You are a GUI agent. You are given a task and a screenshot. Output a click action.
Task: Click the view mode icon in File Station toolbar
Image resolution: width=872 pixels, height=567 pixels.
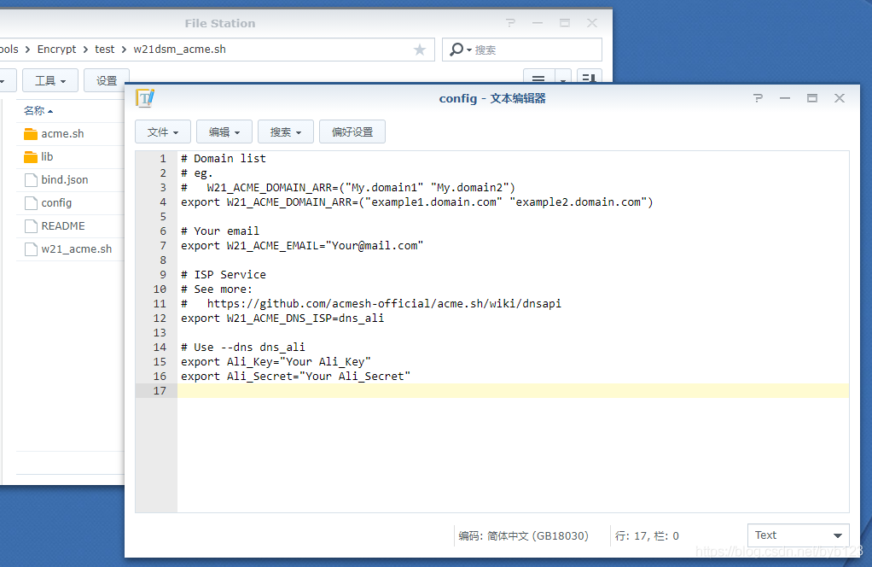point(538,78)
